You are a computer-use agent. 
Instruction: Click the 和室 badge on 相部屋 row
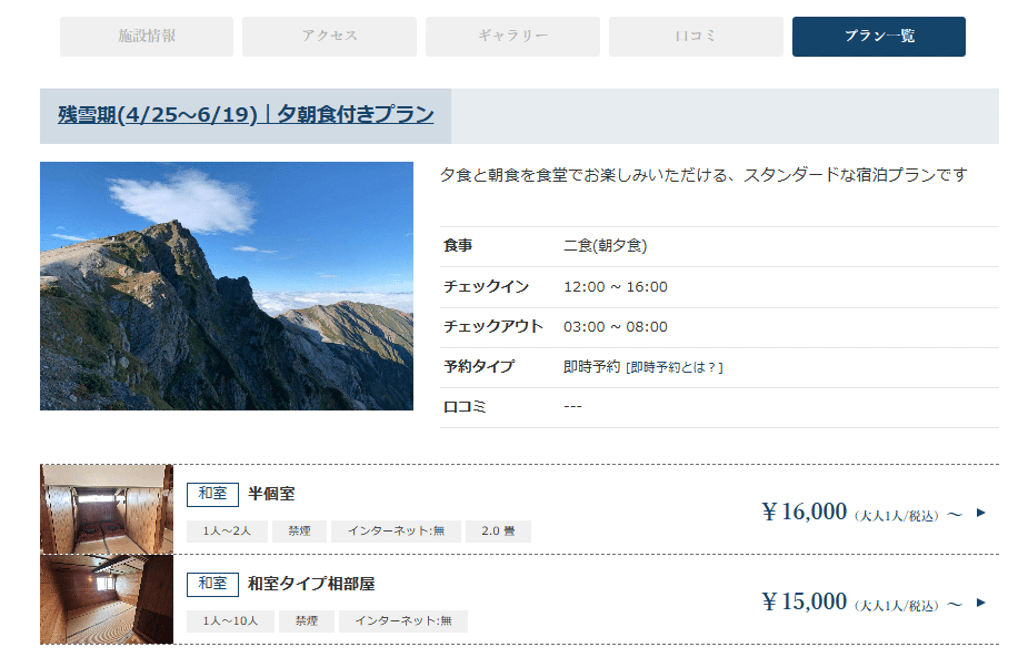(x=212, y=584)
